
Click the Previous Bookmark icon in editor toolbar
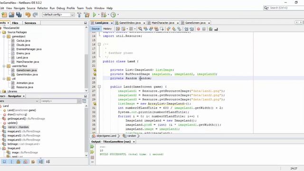(x=168, y=29)
